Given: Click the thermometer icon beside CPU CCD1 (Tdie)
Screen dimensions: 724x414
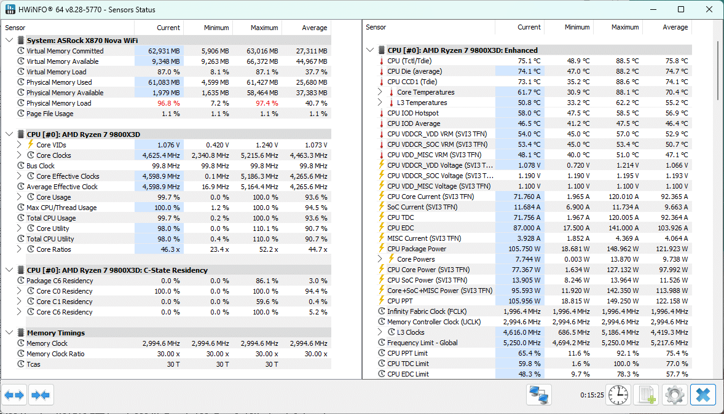Looking at the screenshot, I should pos(382,82).
